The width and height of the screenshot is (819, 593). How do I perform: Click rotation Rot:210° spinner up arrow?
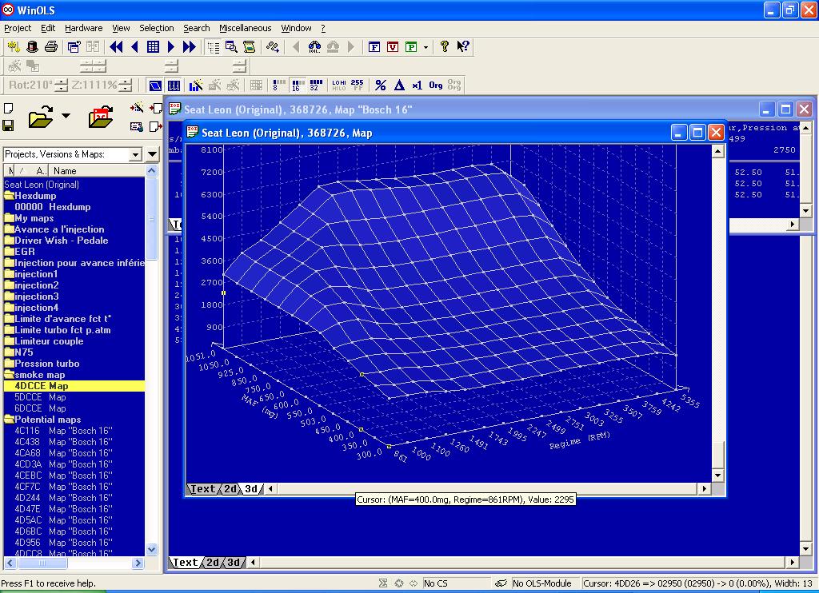(61, 82)
